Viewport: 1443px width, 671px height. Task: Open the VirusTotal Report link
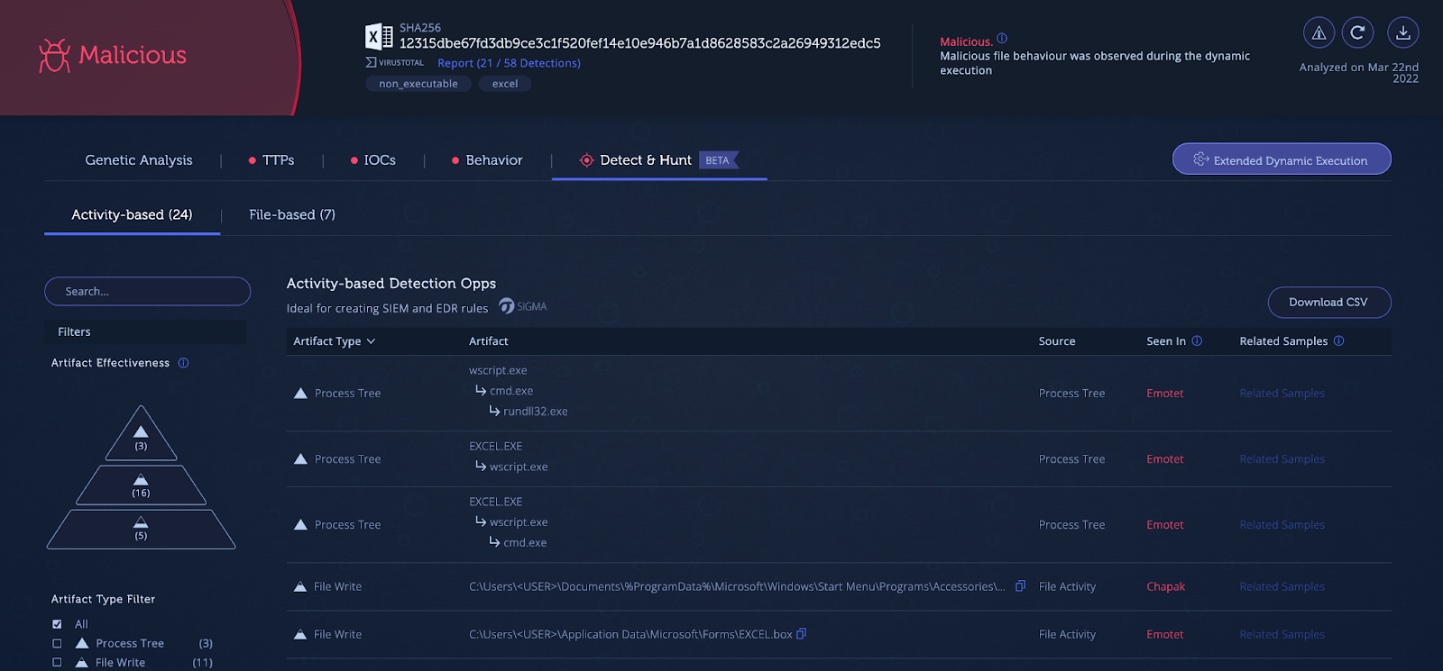(x=509, y=63)
